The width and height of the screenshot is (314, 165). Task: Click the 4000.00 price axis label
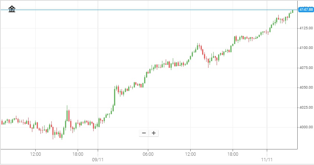click(305, 127)
